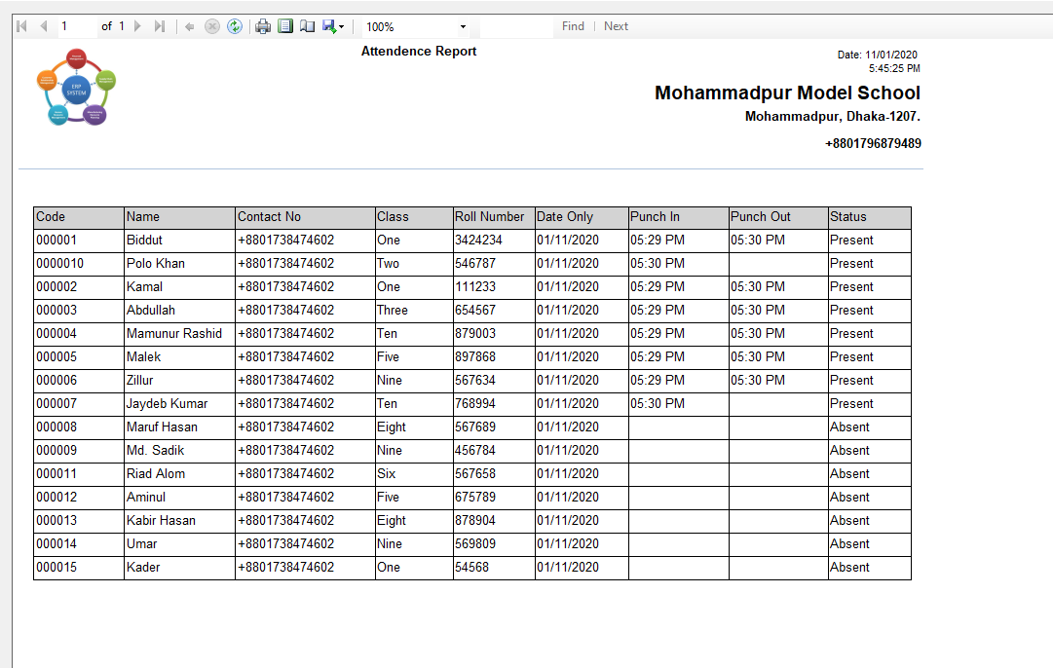Click the Contact No column header

(305, 217)
